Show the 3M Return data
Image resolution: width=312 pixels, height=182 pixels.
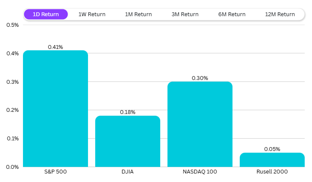tap(185, 14)
